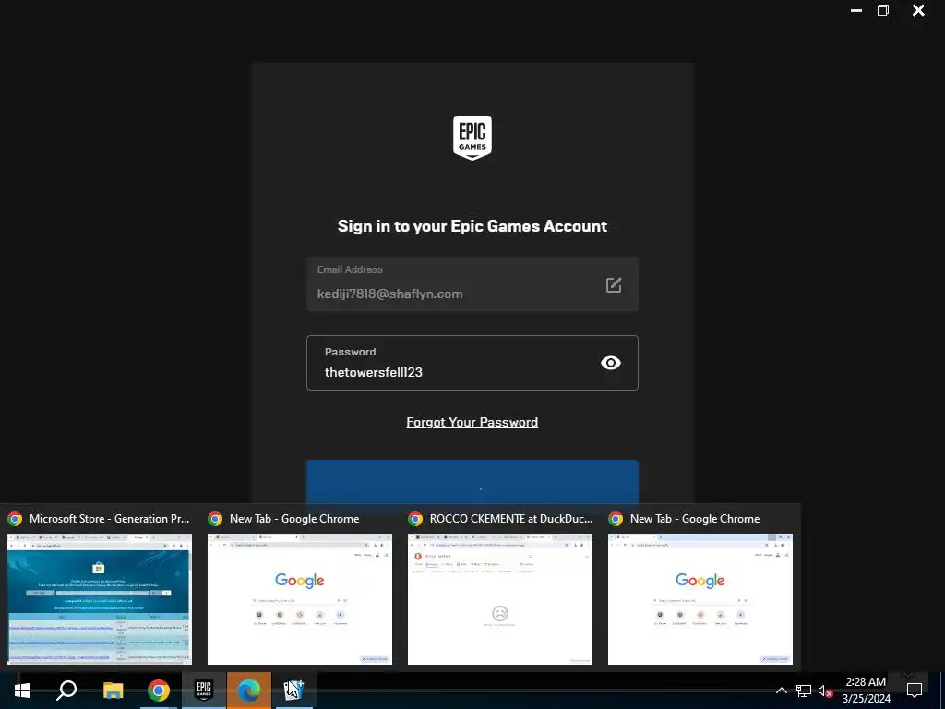
Task: Select ROCCO CKEMENTE at DuckDuckGo preview thumbnail
Action: (x=499, y=598)
